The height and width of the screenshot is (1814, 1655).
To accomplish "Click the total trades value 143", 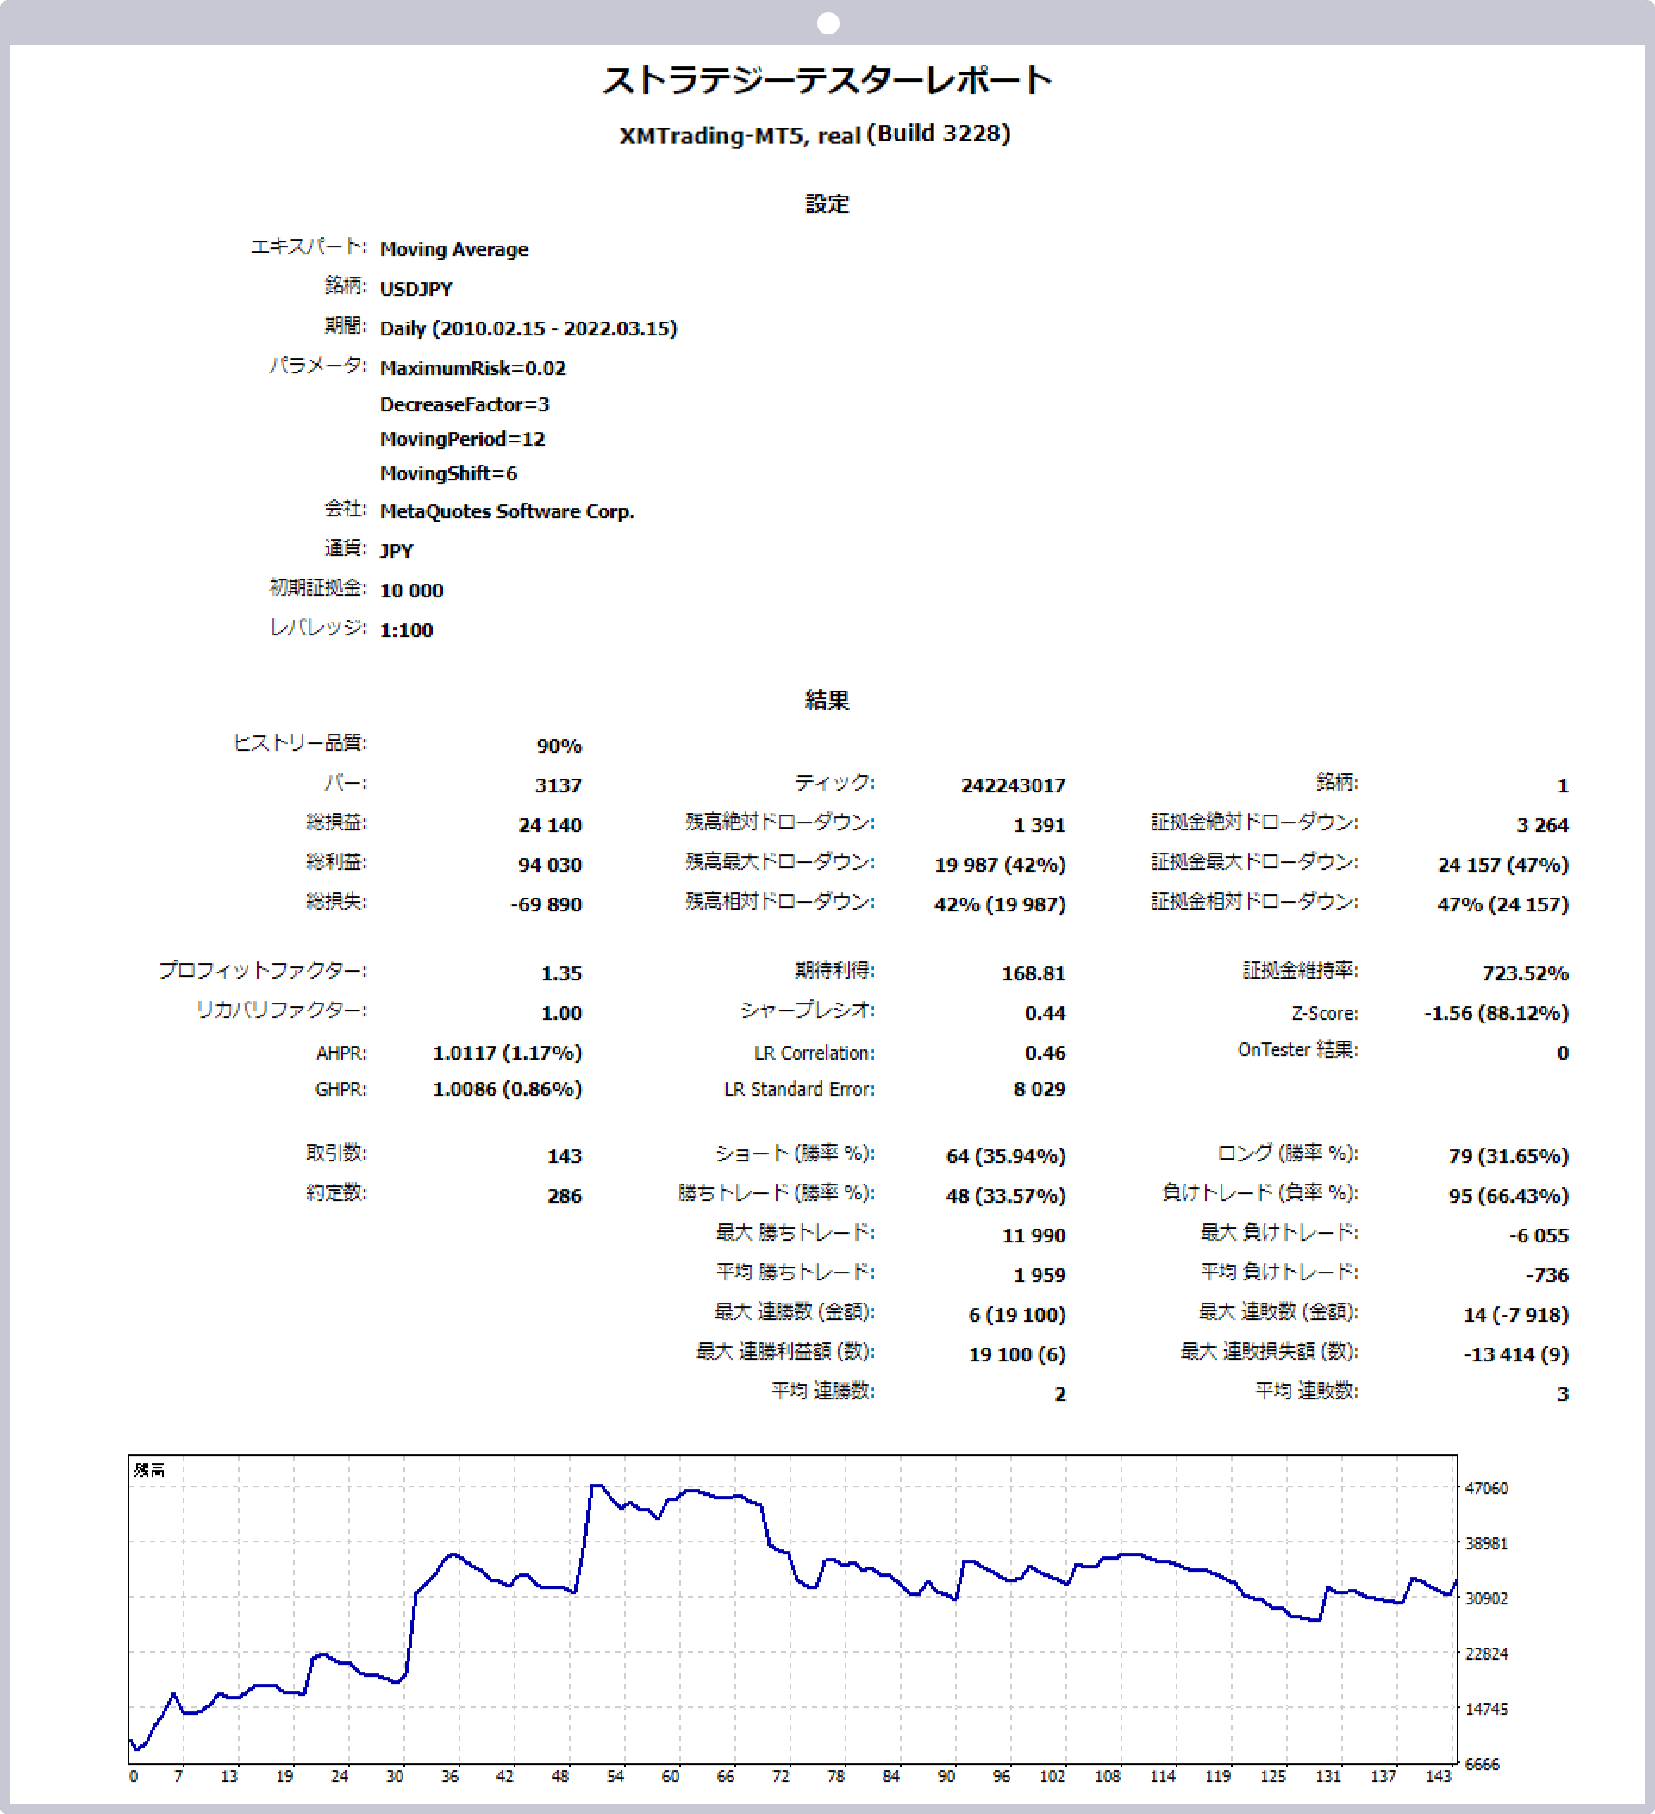I will [x=565, y=1156].
